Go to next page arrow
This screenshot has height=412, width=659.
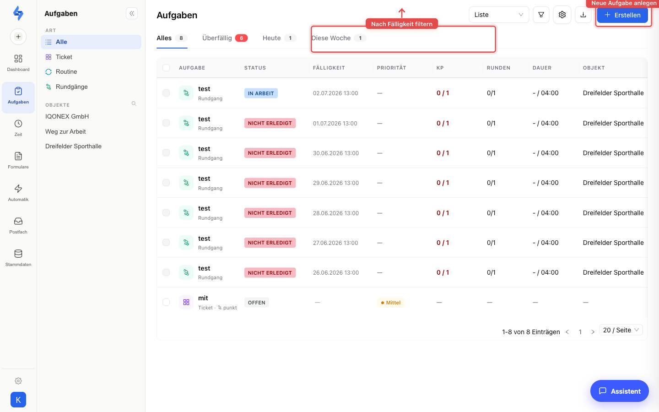point(593,332)
